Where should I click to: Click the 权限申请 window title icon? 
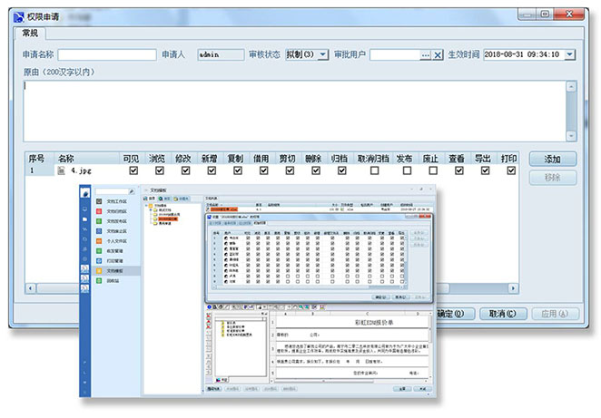click(15, 14)
